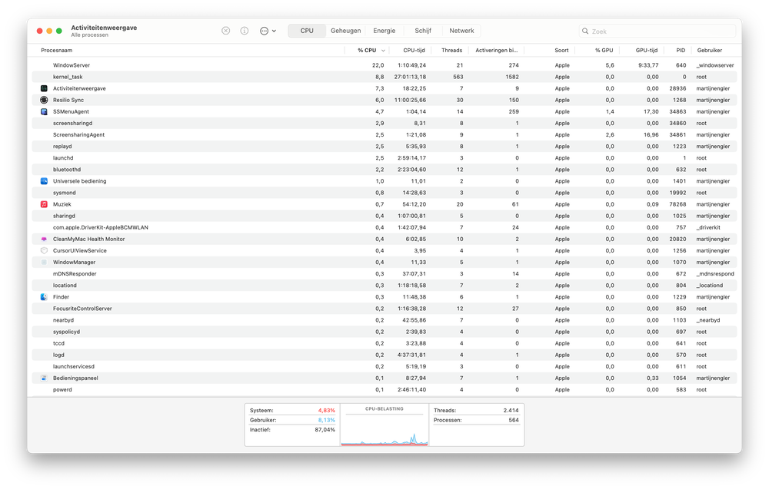Sort by the Activeringen column header
The image size is (769, 489).
[496, 51]
